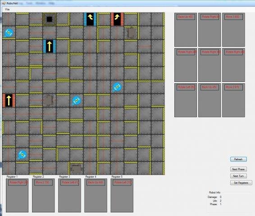Image resolution: width=255 pixels, height=216 pixels.
Task: Pick the Move 2 970 card in hand
Action: point(233,100)
